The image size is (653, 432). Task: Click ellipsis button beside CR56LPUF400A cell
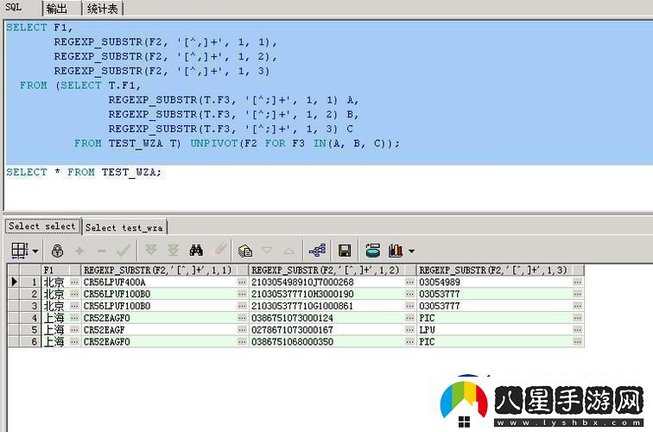(242, 283)
